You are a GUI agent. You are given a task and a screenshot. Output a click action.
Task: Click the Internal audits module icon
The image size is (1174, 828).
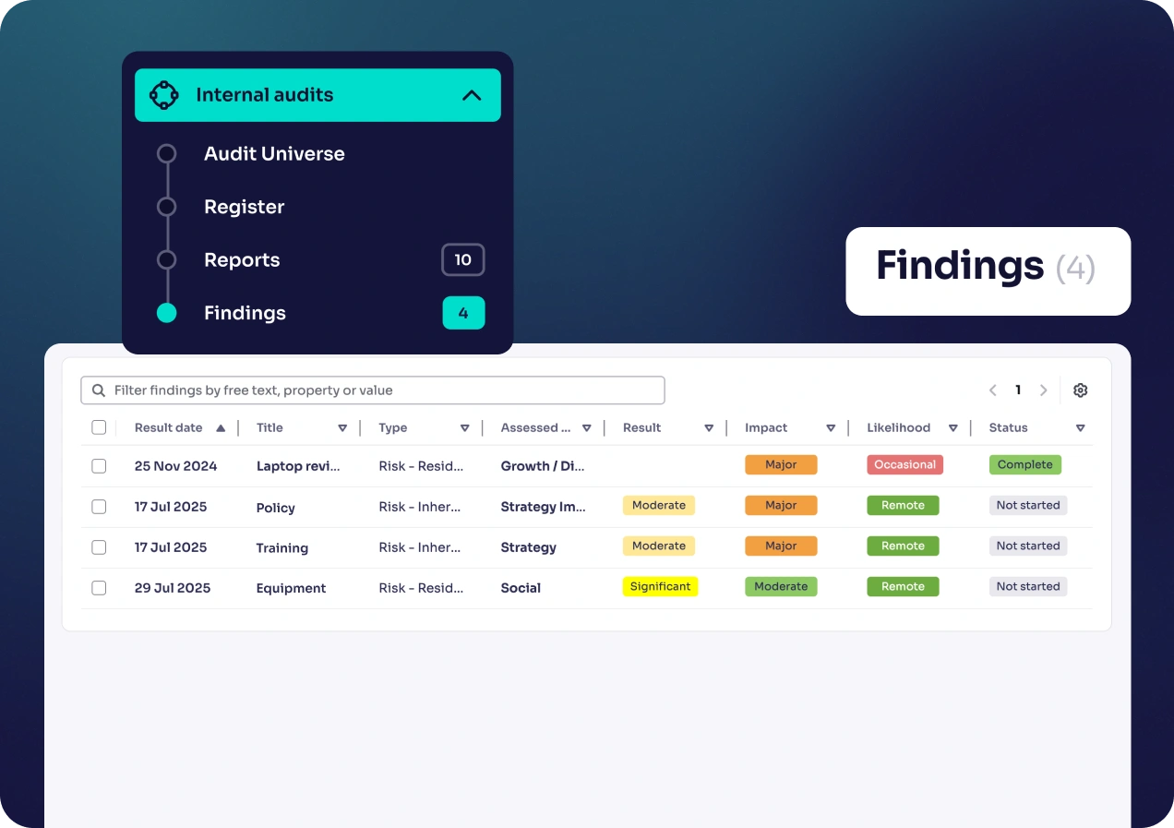[164, 94]
